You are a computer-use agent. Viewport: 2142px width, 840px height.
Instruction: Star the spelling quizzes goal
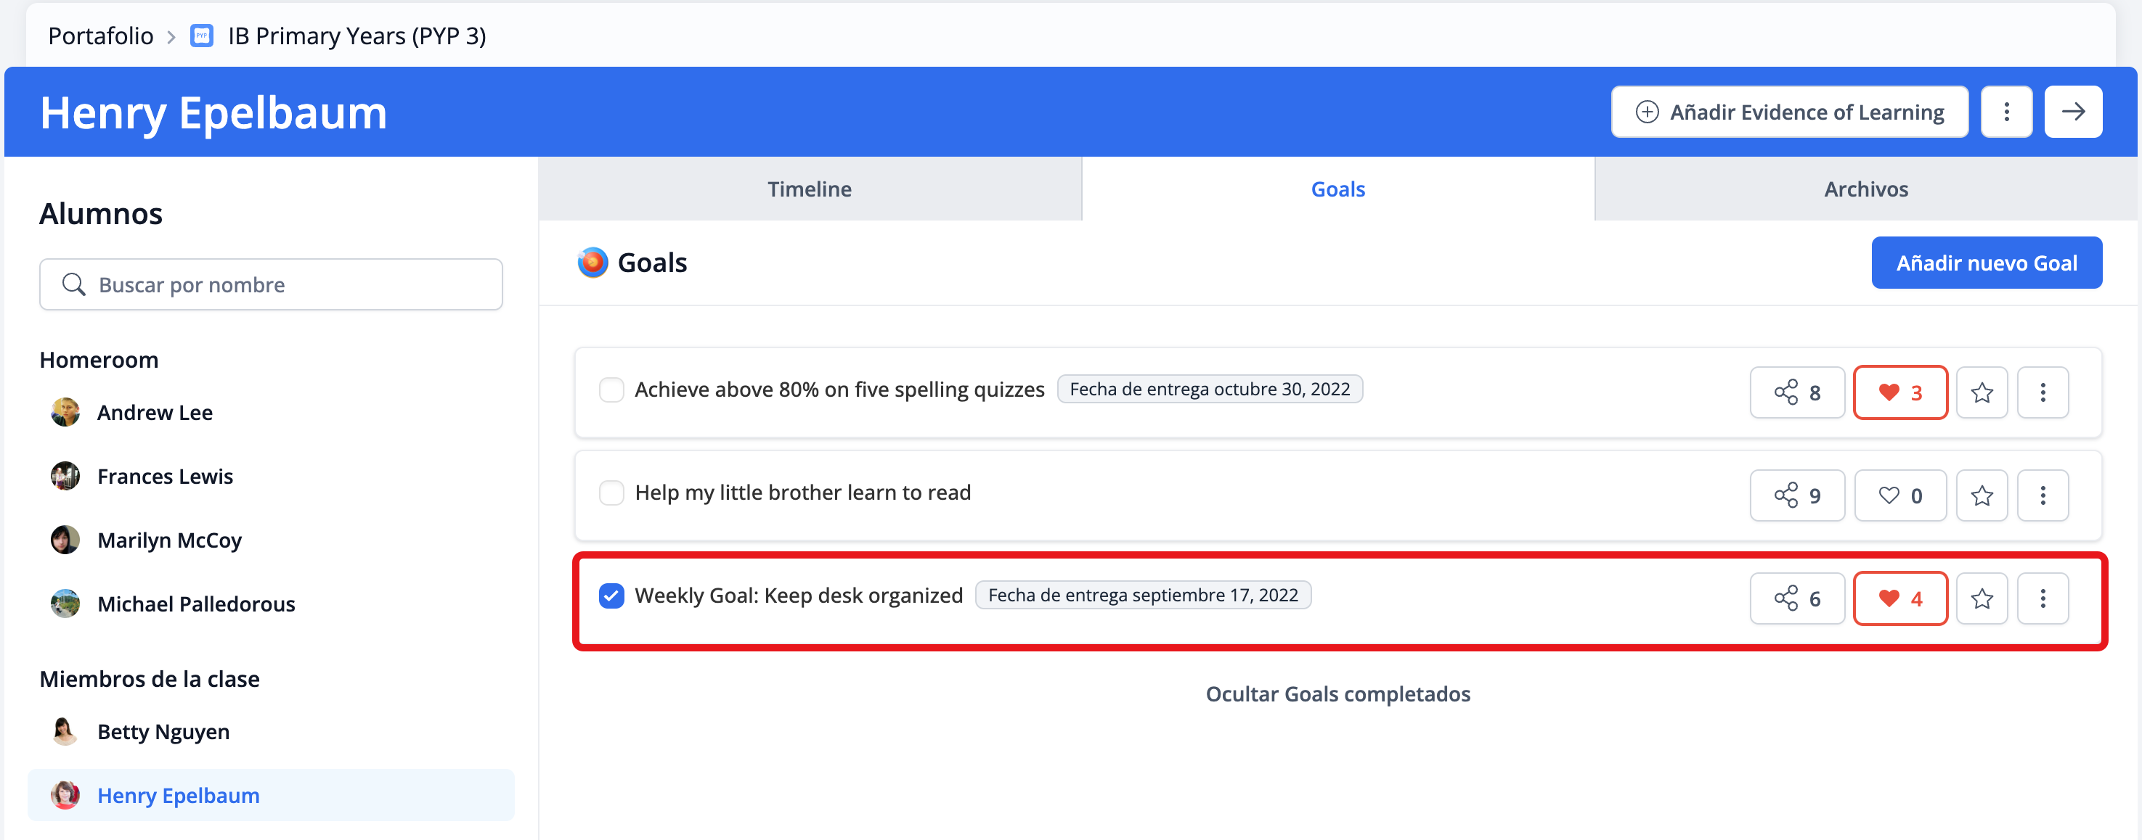pos(1981,392)
